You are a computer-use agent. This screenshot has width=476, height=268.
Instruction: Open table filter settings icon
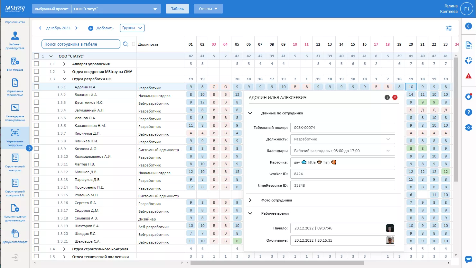coord(449,28)
